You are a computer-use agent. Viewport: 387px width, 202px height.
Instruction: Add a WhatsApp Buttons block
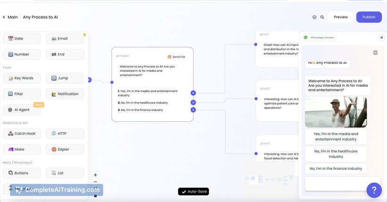22,173
